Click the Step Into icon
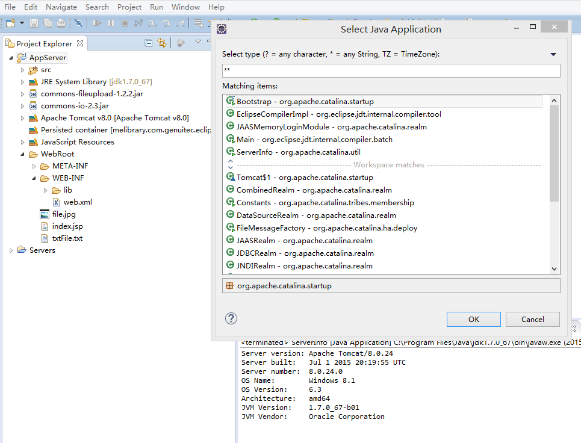This screenshot has height=443, width=581. [x=152, y=23]
